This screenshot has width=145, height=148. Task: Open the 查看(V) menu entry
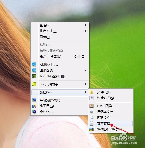60,25
